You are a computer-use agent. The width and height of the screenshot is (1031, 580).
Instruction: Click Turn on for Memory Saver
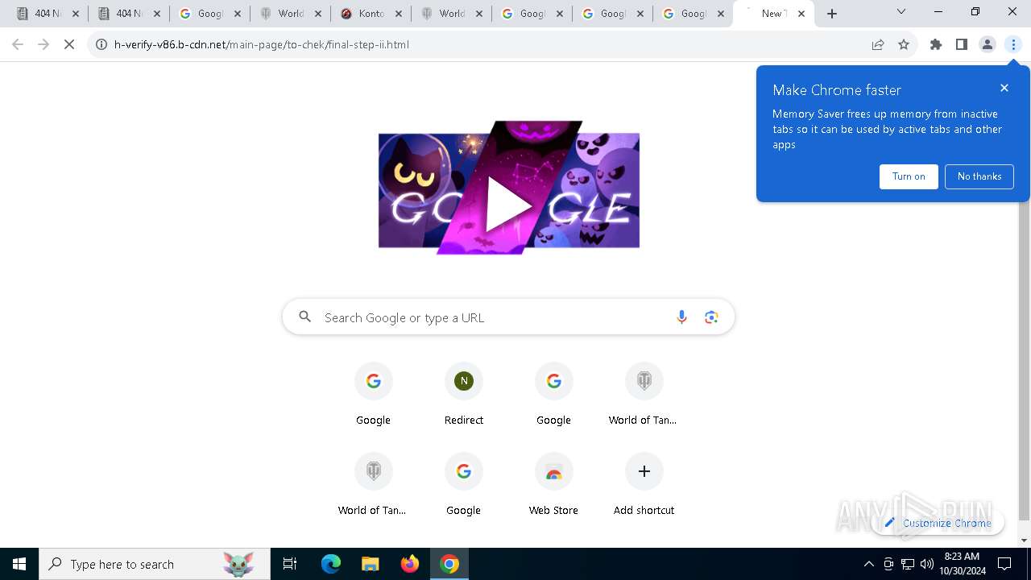[x=909, y=176]
